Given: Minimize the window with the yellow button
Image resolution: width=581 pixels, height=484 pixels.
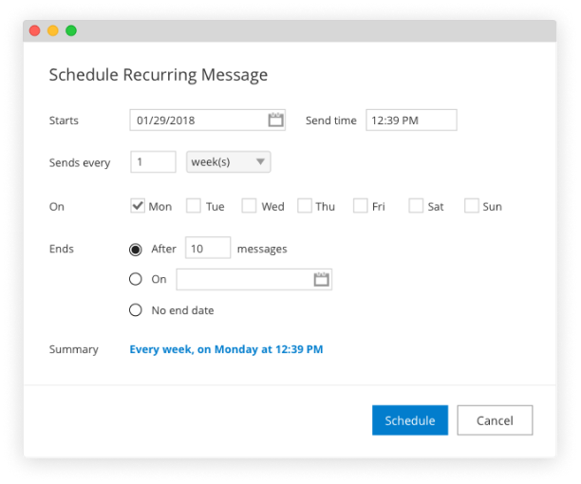Looking at the screenshot, I should [x=53, y=30].
